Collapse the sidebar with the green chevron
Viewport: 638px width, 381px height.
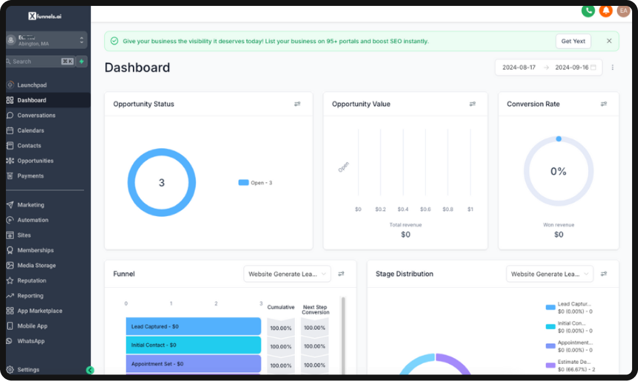coord(90,370)
